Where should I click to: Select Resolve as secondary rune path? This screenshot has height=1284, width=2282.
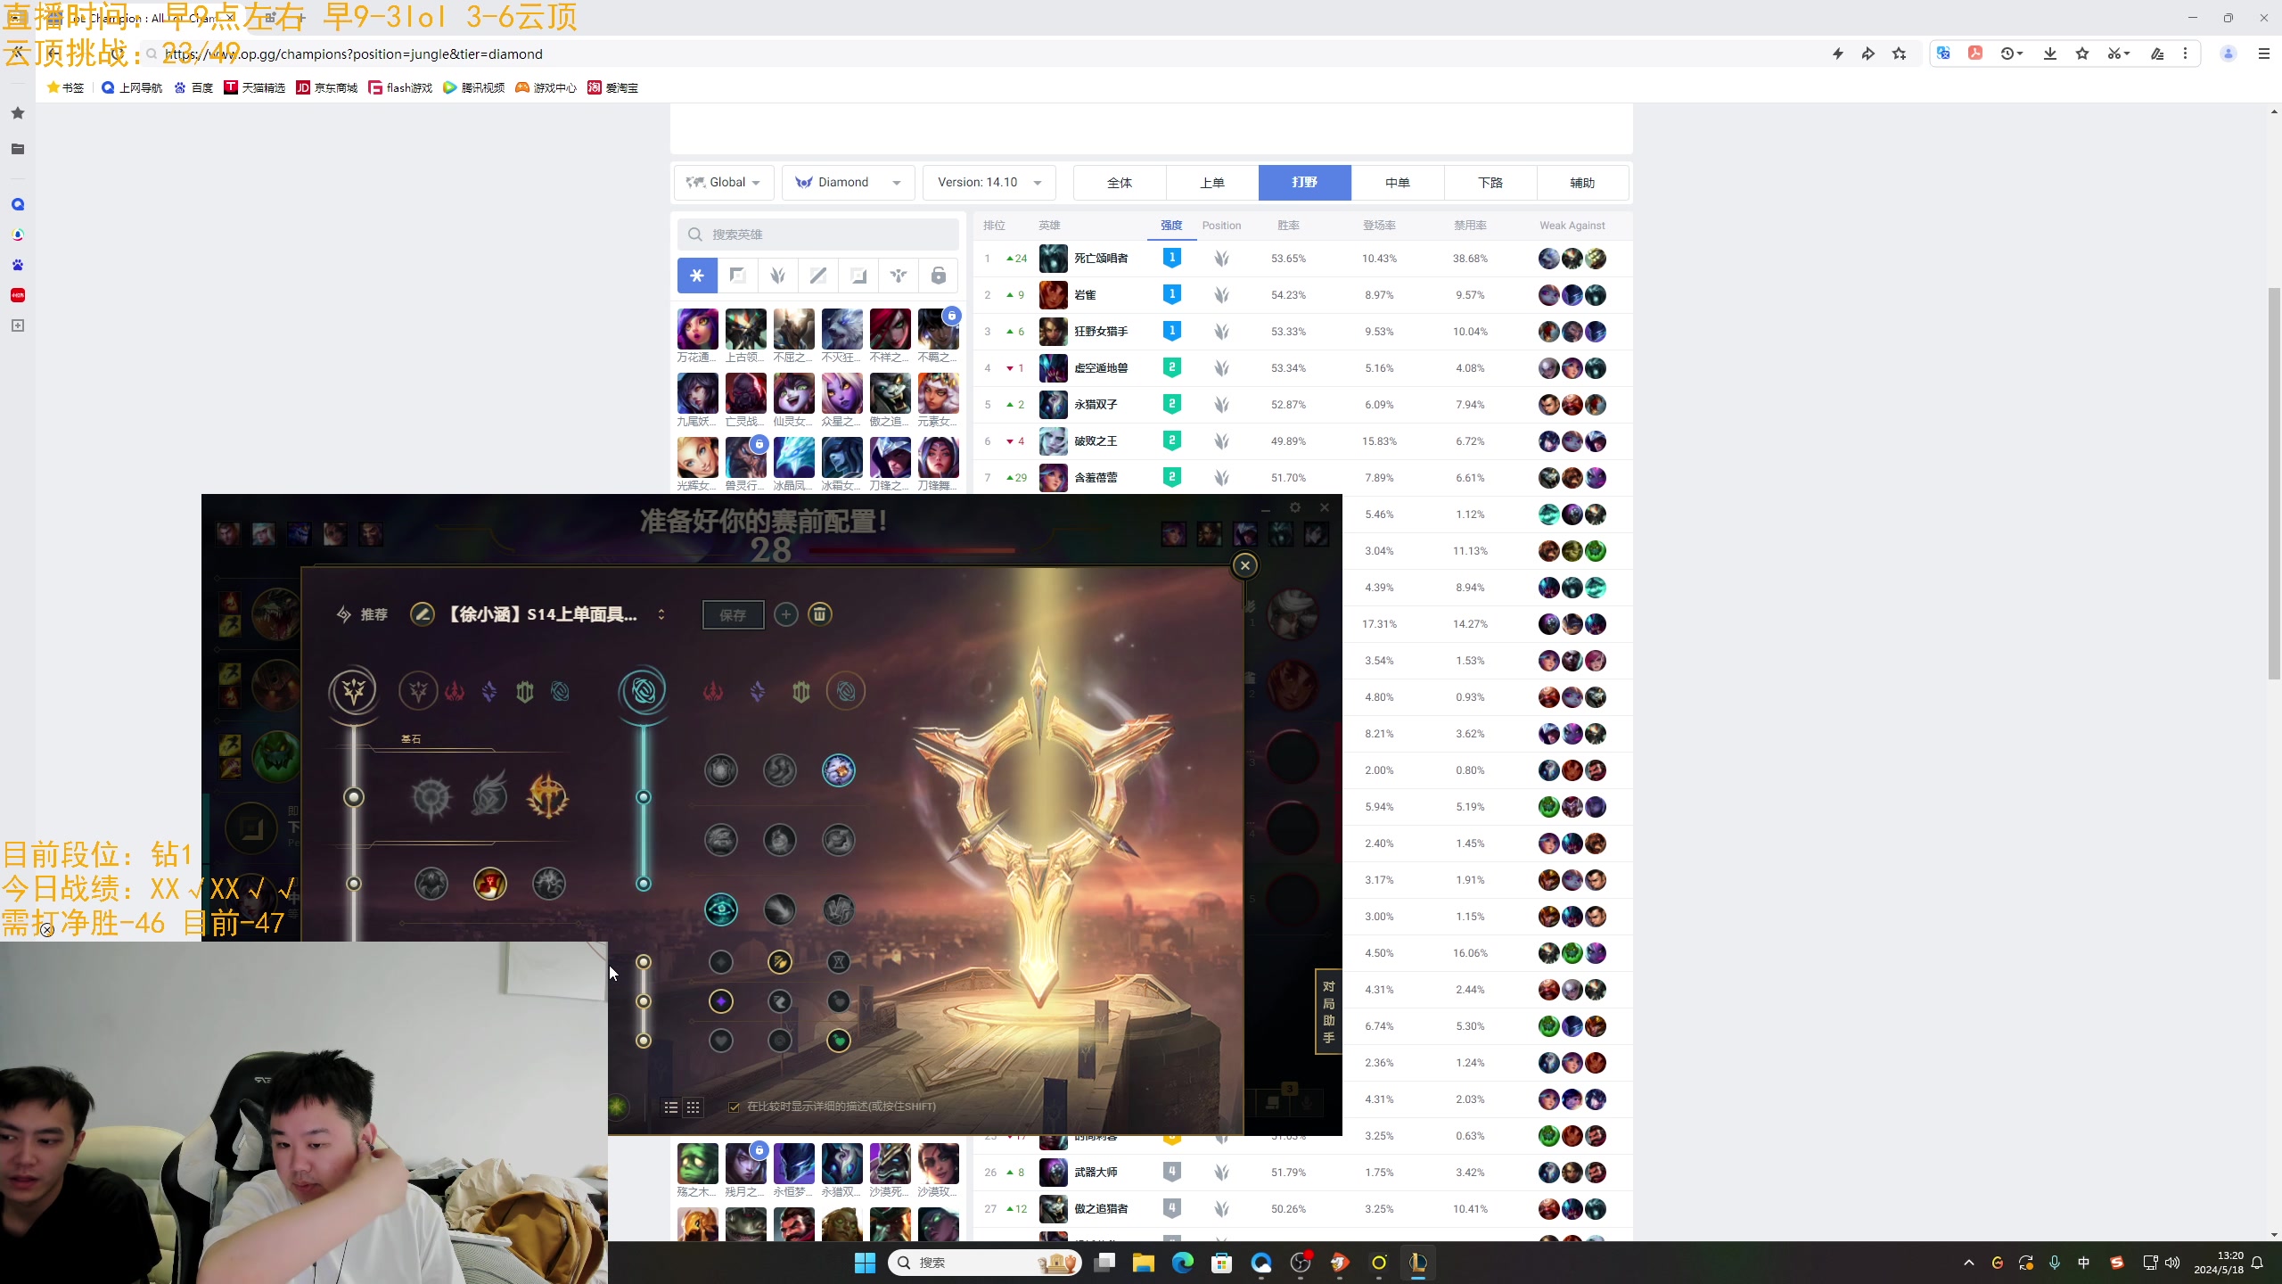[x=800, y=691]
